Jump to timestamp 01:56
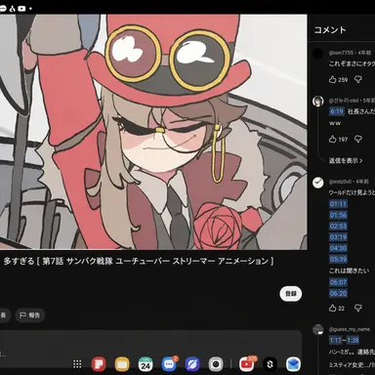The width and height of the screenshot is (375, 375). [338, 215]
